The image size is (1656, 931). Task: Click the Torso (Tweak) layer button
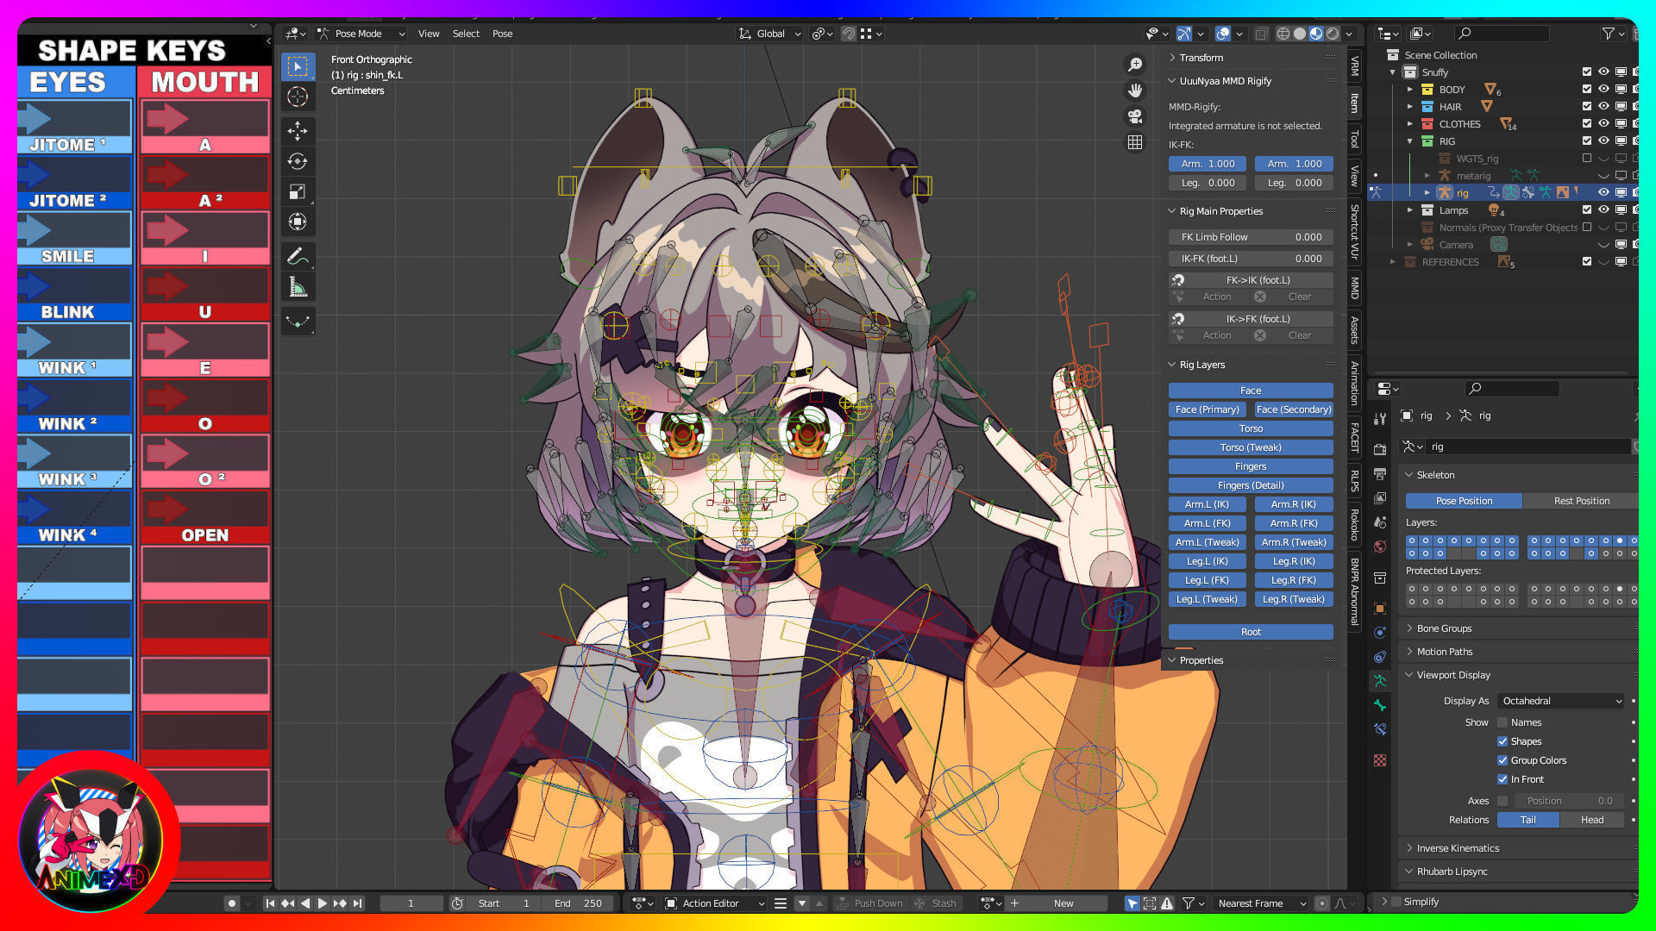pos(1251,447)
